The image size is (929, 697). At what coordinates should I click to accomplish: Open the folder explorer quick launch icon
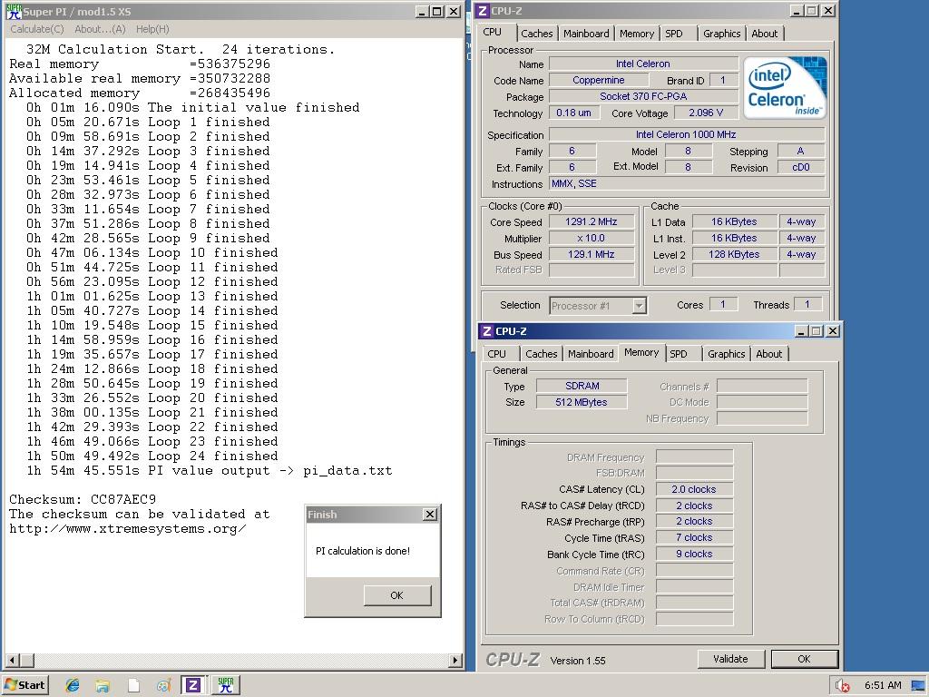pos(103,686)
